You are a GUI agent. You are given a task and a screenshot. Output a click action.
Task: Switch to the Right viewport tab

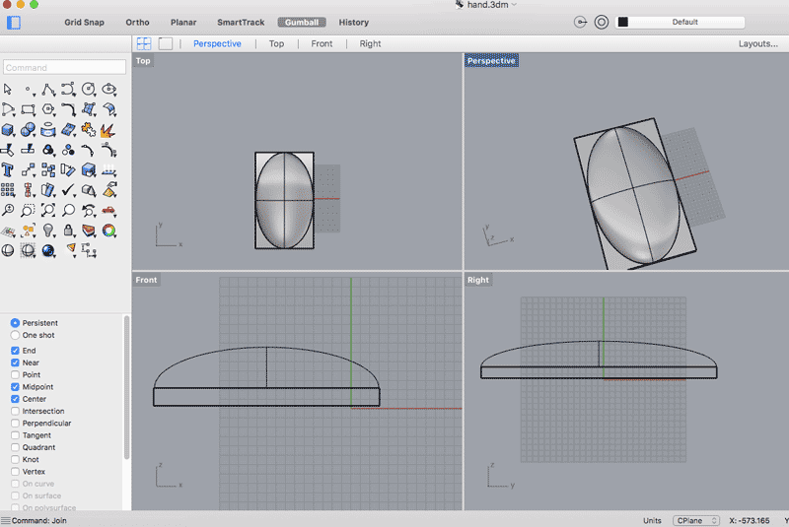tap(370, 43)
